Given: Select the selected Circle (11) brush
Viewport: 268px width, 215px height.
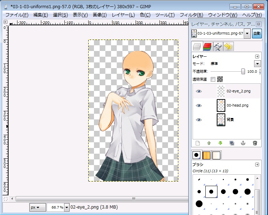Looking at the screenshot, I should pyautogui.click(x=211, y=192).
